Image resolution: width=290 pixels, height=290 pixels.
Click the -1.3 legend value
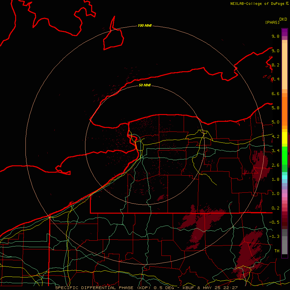[274, 237]
